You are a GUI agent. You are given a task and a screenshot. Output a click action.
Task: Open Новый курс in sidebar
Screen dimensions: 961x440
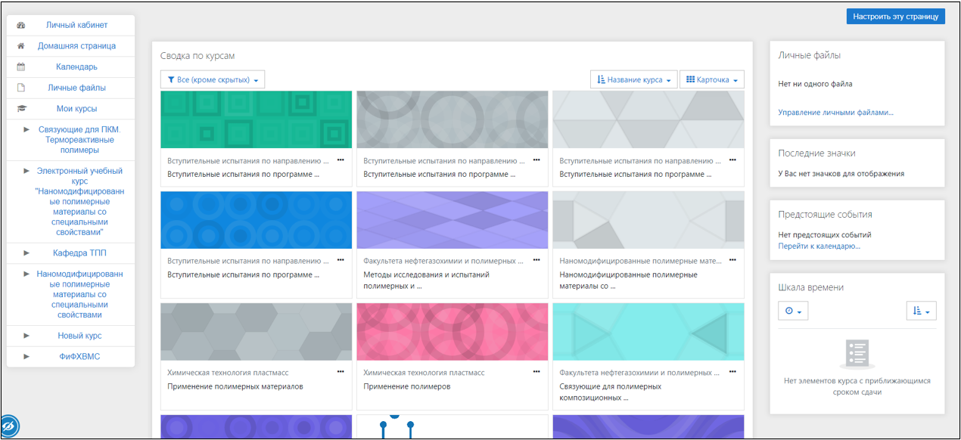(x=79, y=336)
